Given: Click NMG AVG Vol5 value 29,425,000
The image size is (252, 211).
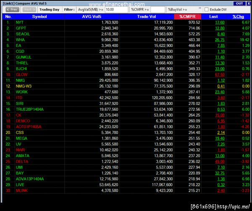Looking at the screenshot, I should [x=109, y=81].
